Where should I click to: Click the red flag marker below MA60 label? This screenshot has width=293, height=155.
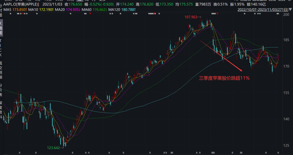click(x=90, y=14)
